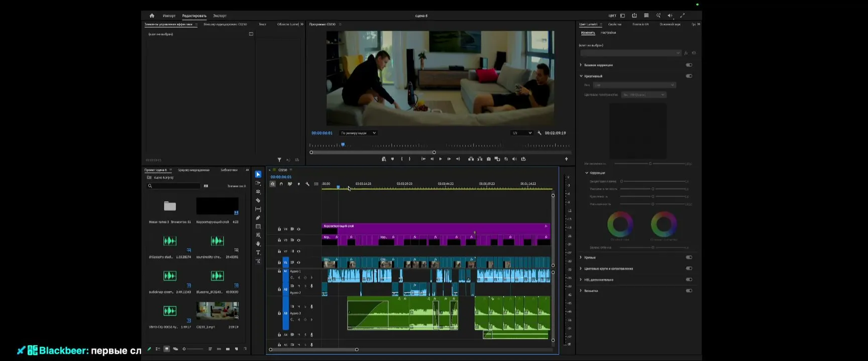
Task: Switch to the Settings (Настройки) tab in Lumetri
Action: [608, 33]
